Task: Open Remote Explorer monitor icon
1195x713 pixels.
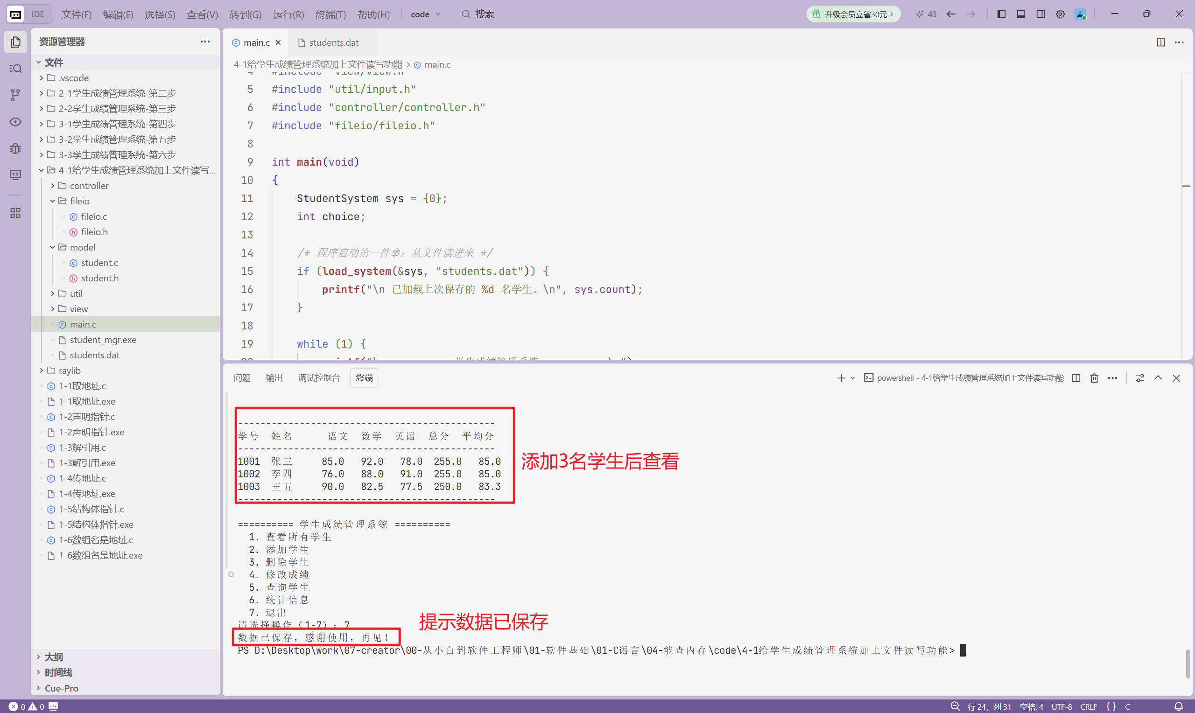Action: tap(15, 175)
